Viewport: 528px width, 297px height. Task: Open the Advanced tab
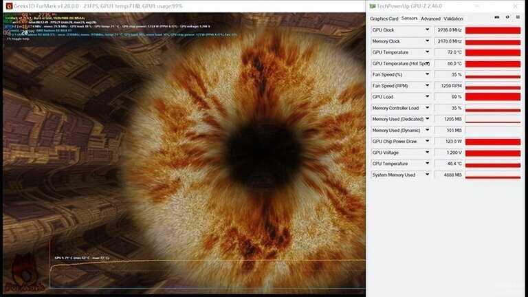(x=430, y=19)
